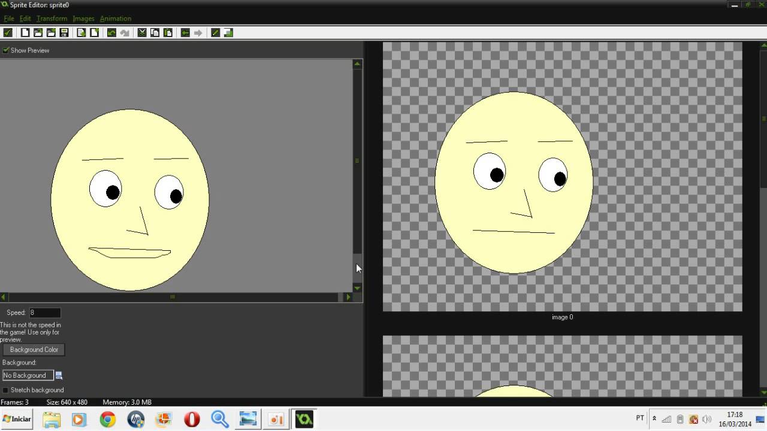The width and height of the screenshot is (767, 431).
Task: Click the 'Memory: 3.0 MB' status text
Action: (127, 402)
